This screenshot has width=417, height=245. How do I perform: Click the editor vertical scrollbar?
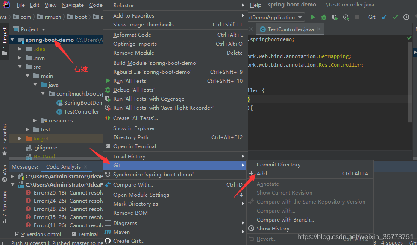(410, 82)
